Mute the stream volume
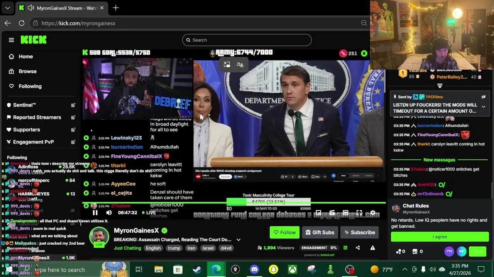The width and height of the screenshot is (494, 277). click(109, 212)
